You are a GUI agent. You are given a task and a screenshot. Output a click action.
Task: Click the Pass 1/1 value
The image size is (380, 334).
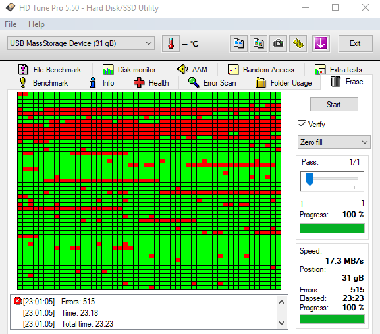354,161
